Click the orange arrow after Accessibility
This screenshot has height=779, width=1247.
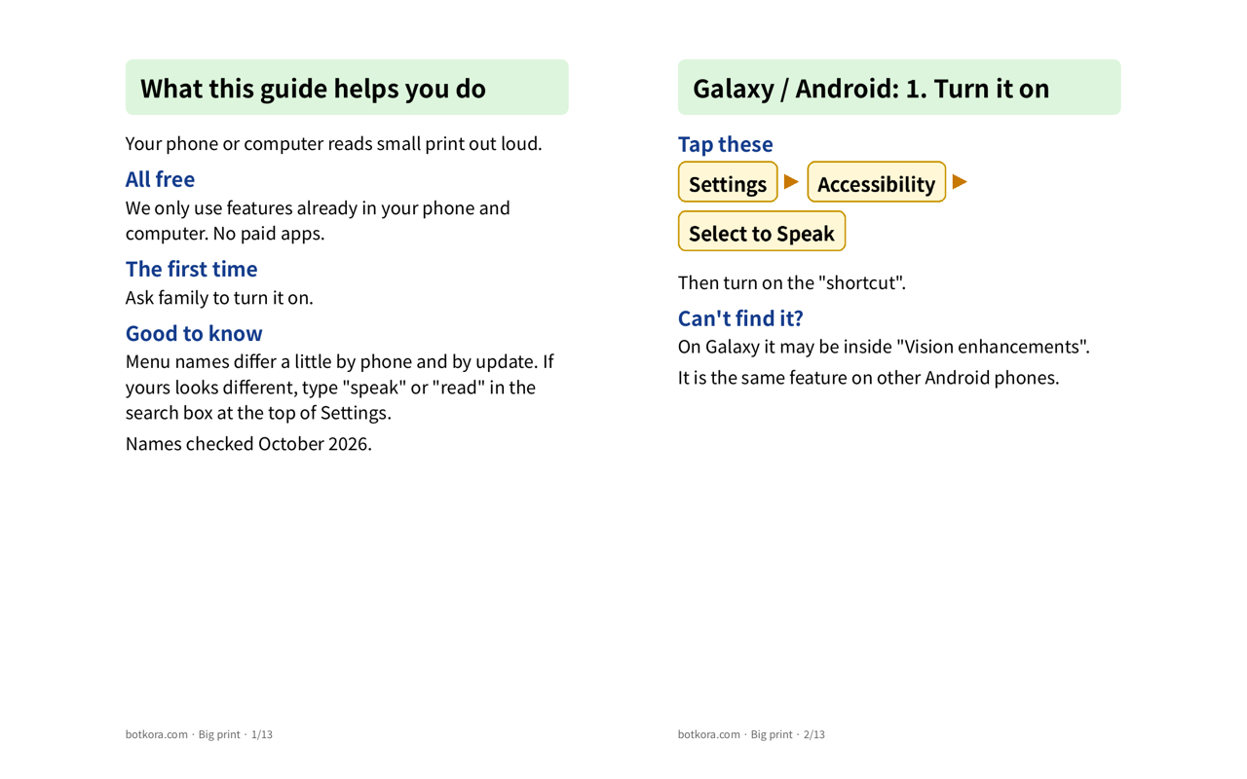[960, 182]
